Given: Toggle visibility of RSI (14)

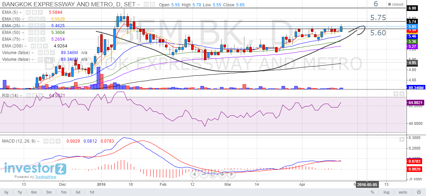Looking at the screenshot, I should [x=29, y=96].
